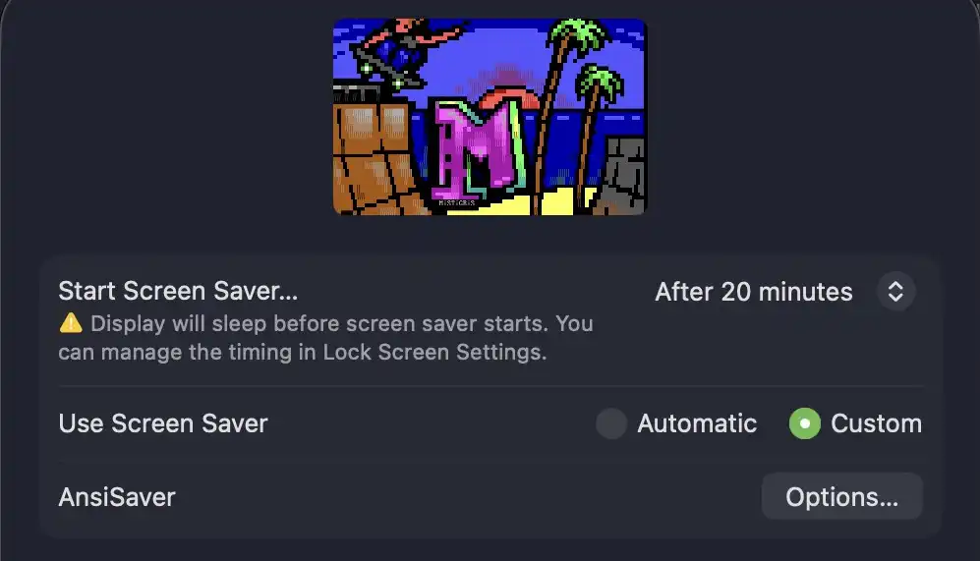Click the 'Display will sleep' warning message
The image size is (980, 561).
coord(325,338)
